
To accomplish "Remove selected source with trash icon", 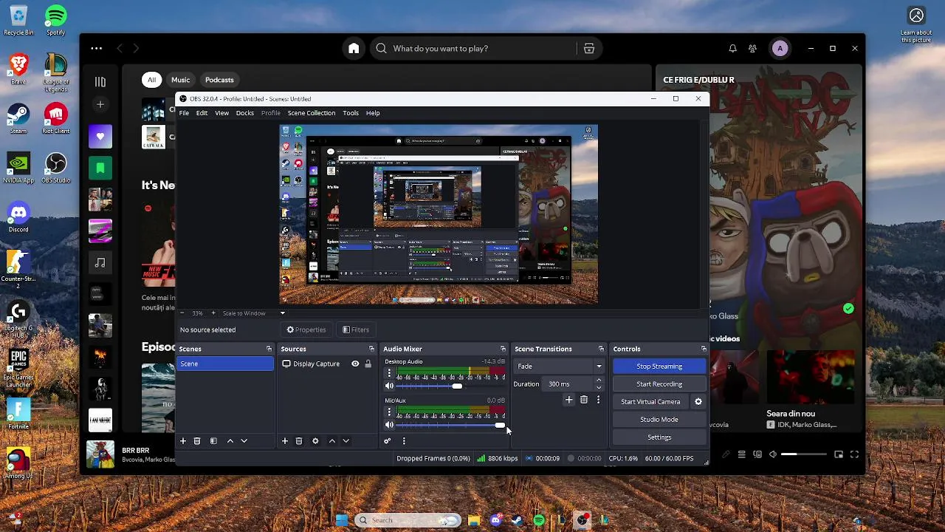I will click(x=299, y=441).
